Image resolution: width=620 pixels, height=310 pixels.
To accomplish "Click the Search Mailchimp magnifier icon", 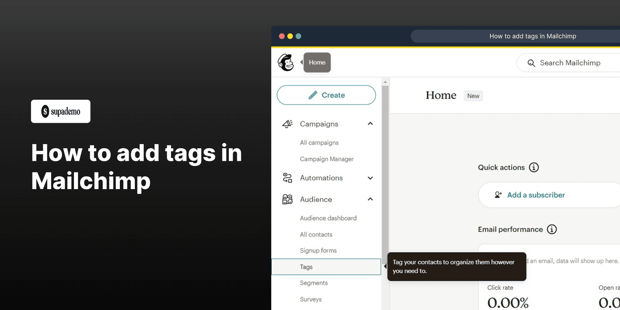I will [531, 63].
